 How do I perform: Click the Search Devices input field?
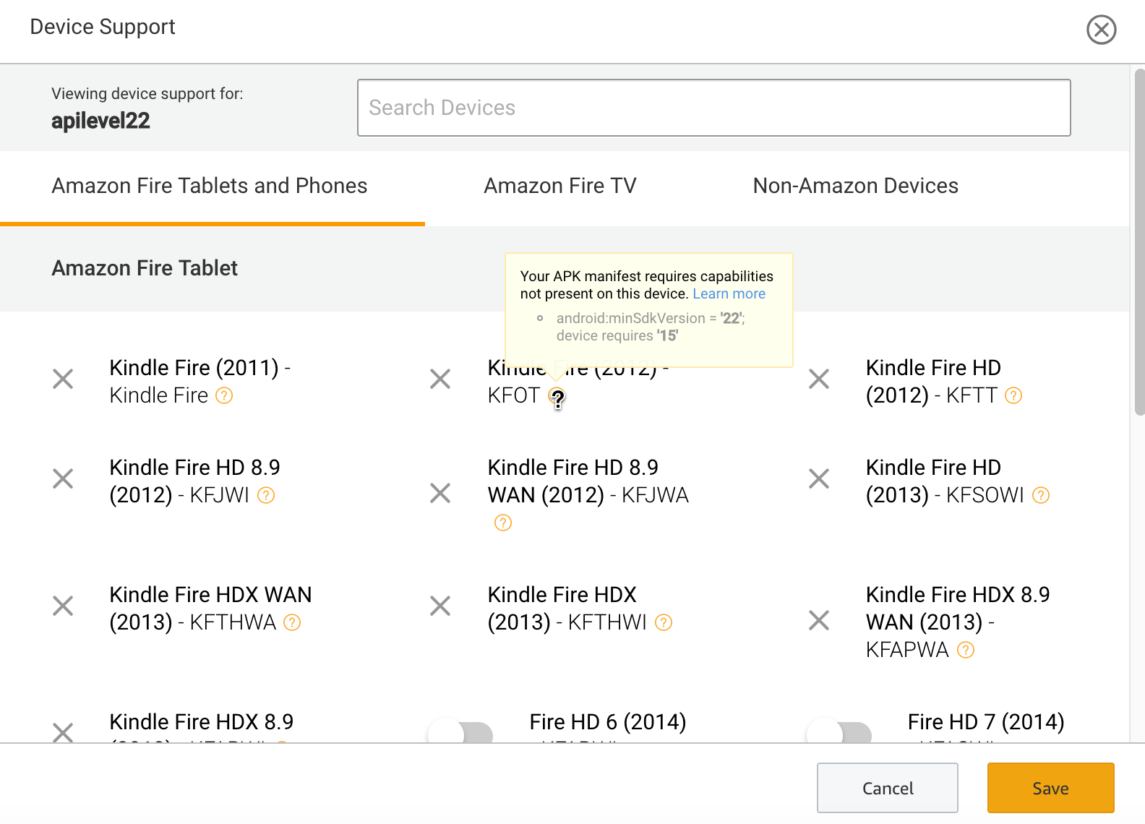tap(713, 108)
